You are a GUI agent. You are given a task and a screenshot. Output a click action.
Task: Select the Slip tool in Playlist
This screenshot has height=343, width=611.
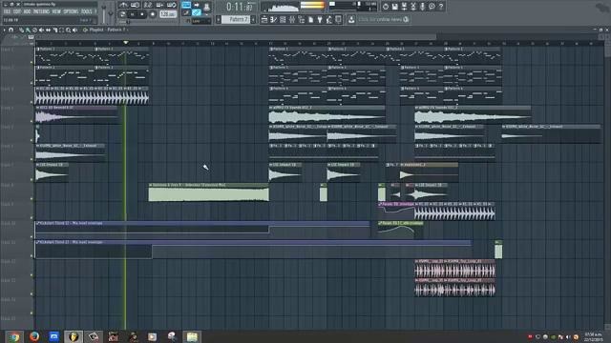tap(48, 30)
